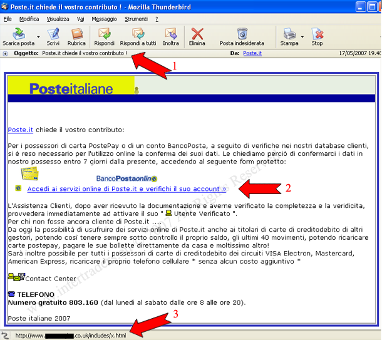Open the Messaggio menu
The image size is (382, 340).
point(104,19)
